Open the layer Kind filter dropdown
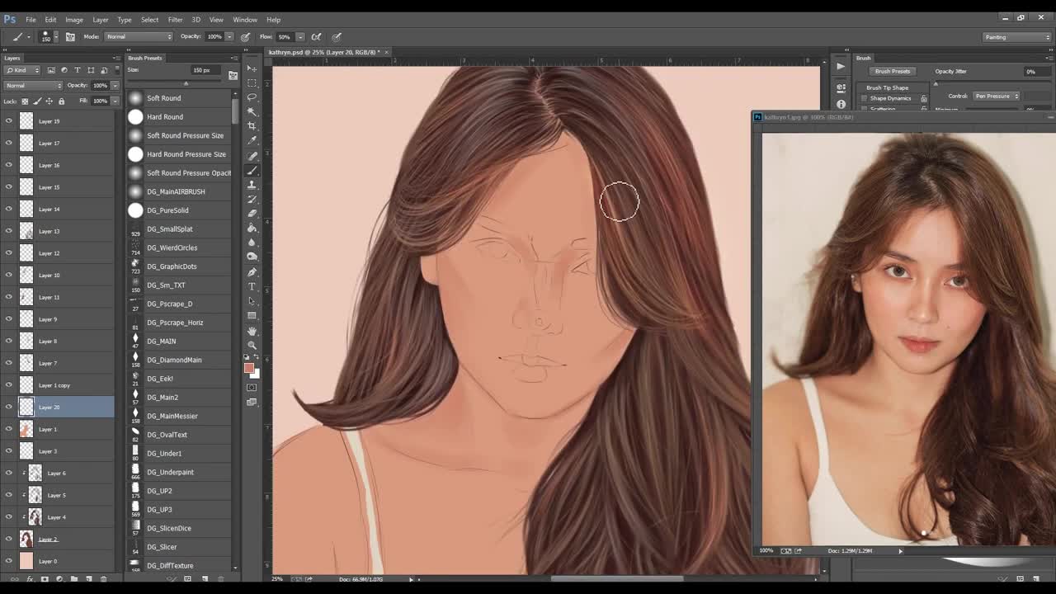The height and width of the screenshot is (594, 1056). point(22,70)
